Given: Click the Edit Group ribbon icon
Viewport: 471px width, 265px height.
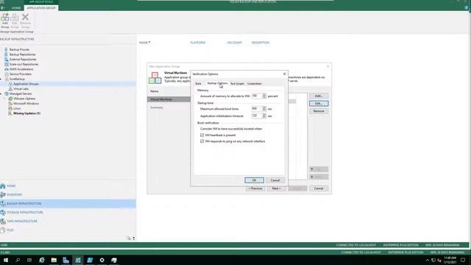Looking at the screenshot, I should tap(15, 21).
